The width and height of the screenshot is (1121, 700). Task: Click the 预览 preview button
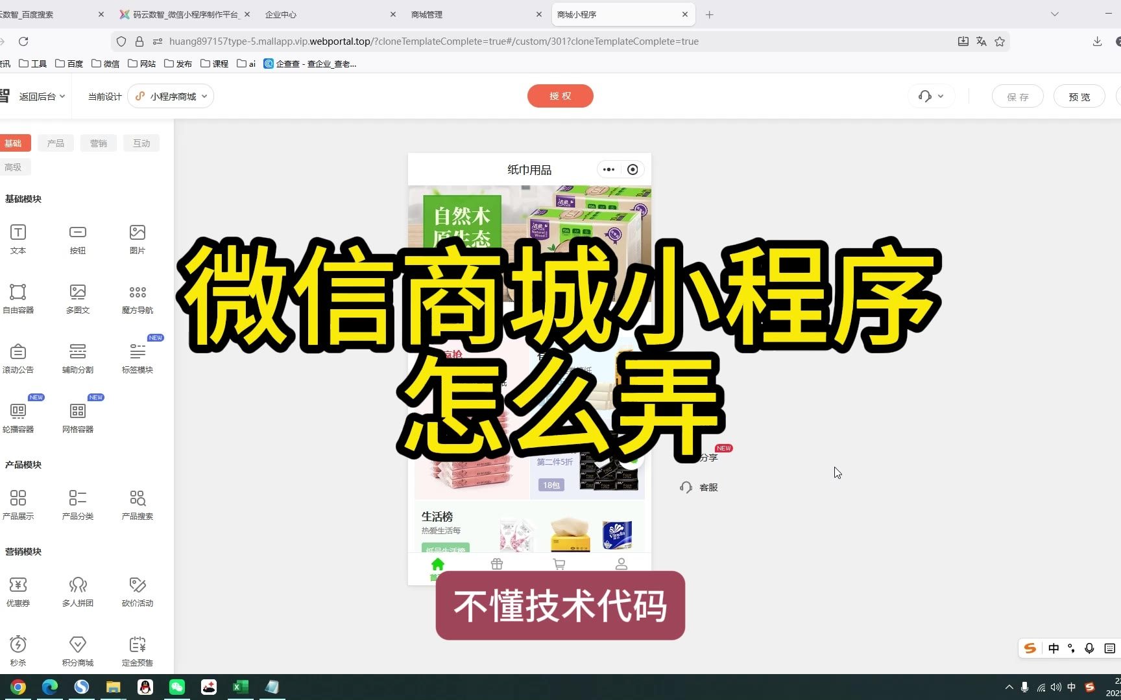point(1079,97)
